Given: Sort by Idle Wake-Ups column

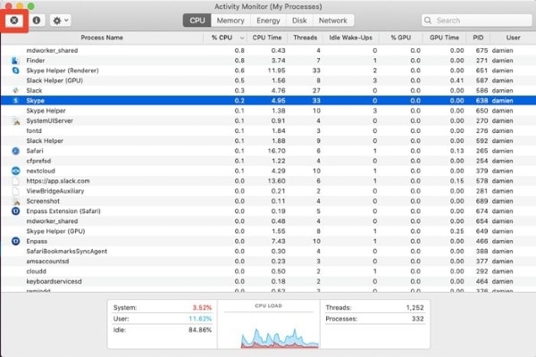Looking at the screenshot, I should pos(350,37).
